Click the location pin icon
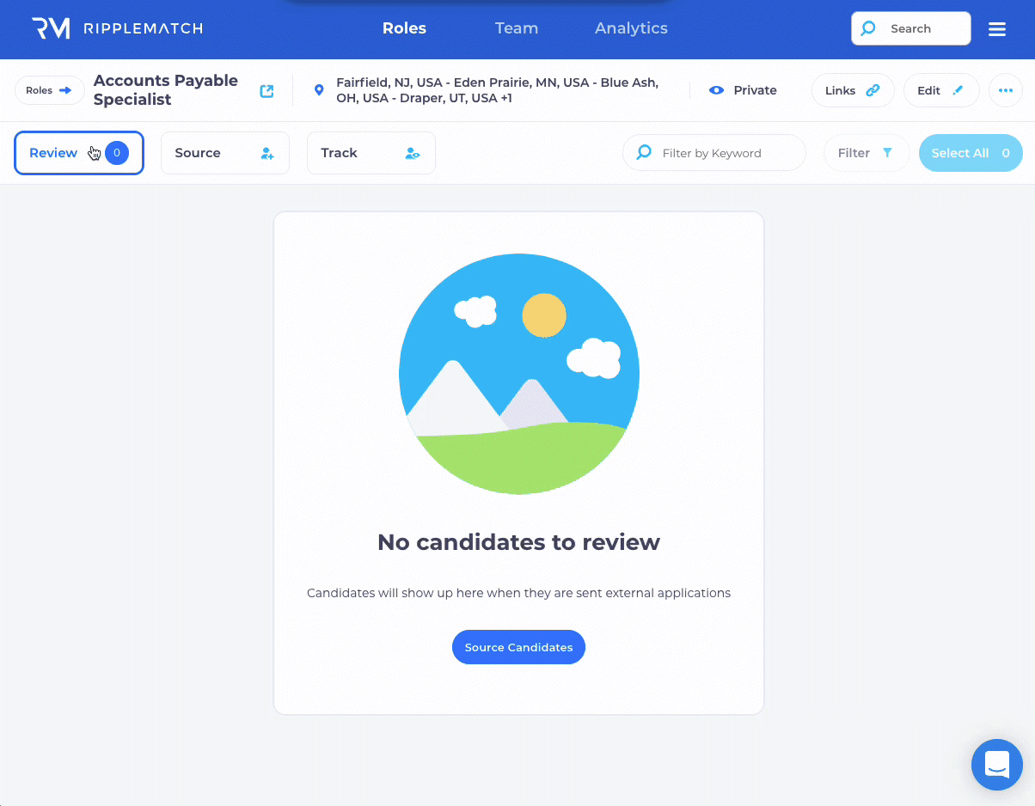The height and width of the screenshot is (806, 1035). [x=319, y=90]
